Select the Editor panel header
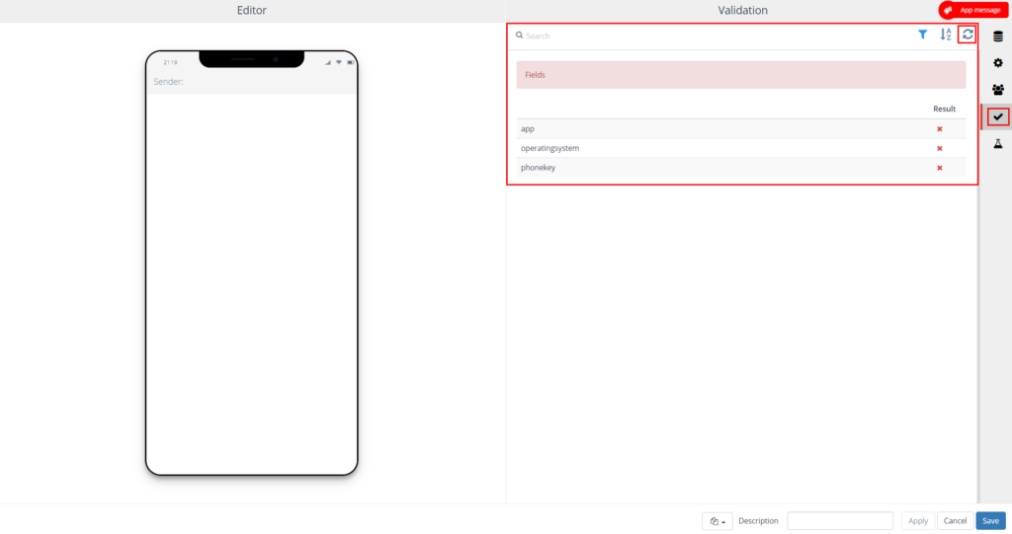 pos(252,10)
